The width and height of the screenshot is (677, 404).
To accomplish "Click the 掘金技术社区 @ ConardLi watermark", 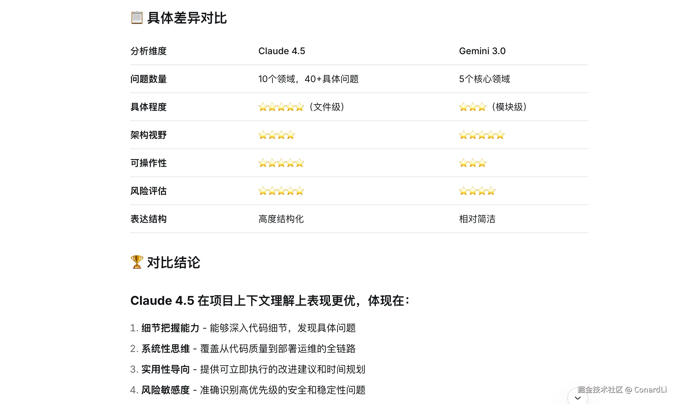I will click(x=622, y=390).
